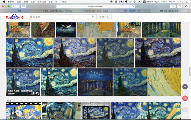
Task: Open the 历史记录 menu
Action: [42, 2]
